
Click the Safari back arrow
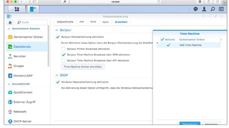point(21,2)
